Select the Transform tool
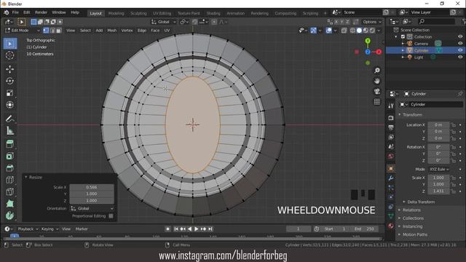The width and height of the screenshot is (466, 262). coord(9,105)
